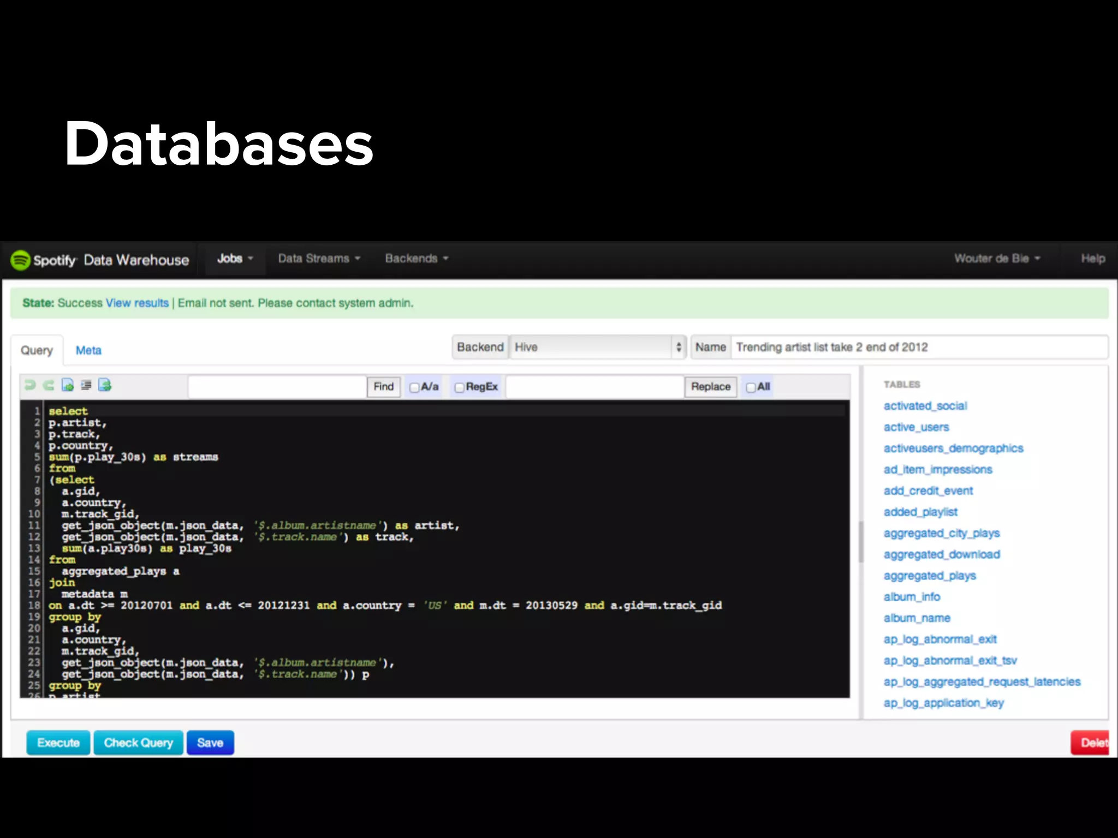Click the View results link

[137, 303]
